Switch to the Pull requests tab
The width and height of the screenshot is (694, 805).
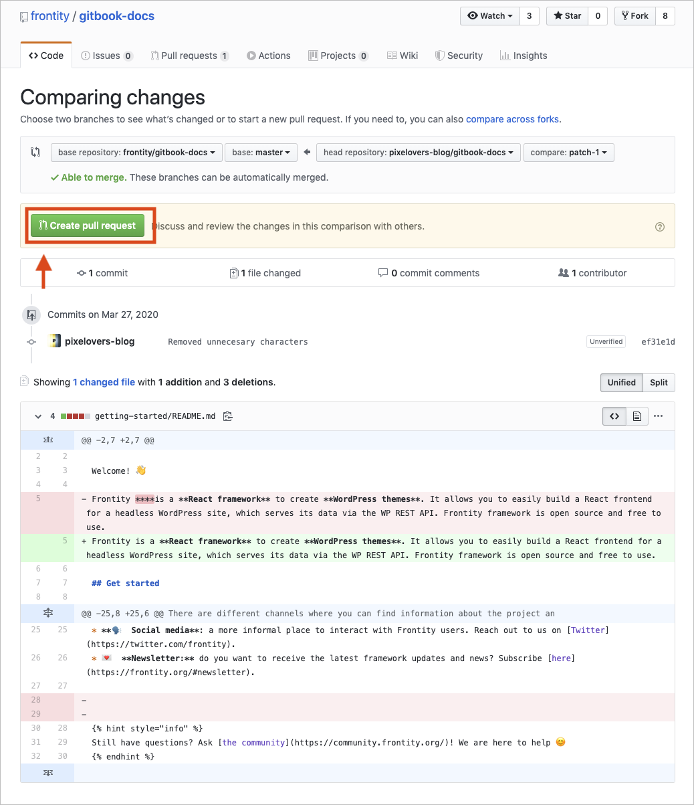pyautogui.click(x=190, y=56)
